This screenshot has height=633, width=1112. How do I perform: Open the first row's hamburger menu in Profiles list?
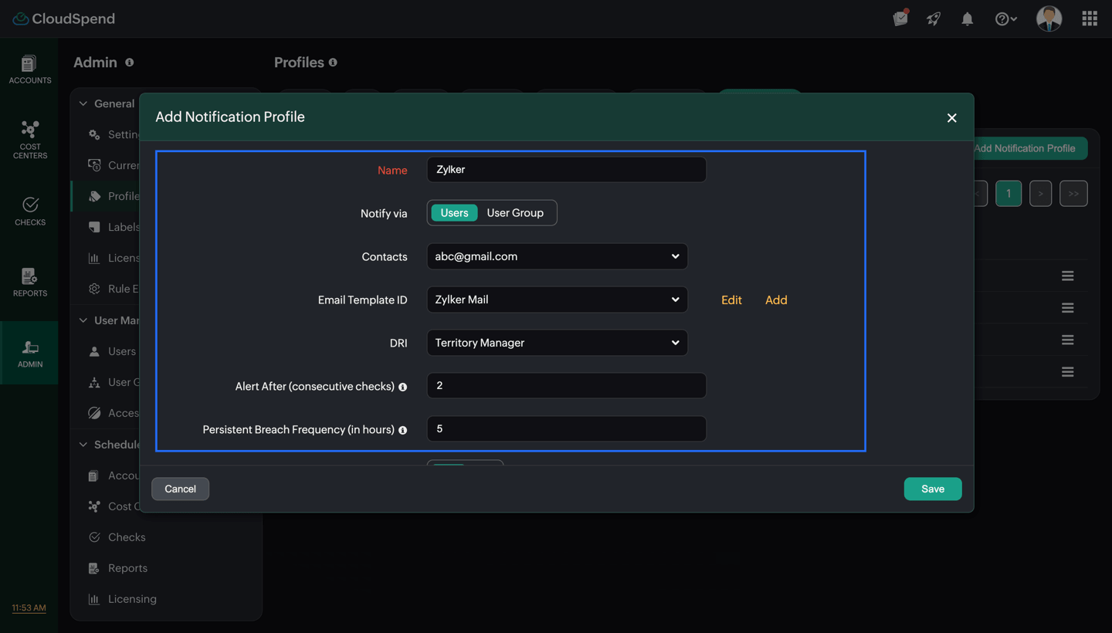click(1067, 276)
